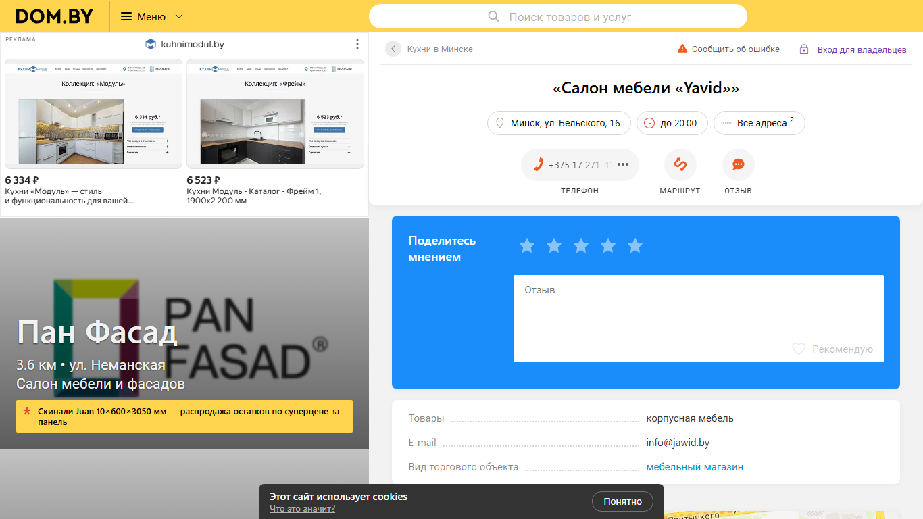Expand Меню with the chevron arrow
The image size is (923, 519).
tap(179, 16)
